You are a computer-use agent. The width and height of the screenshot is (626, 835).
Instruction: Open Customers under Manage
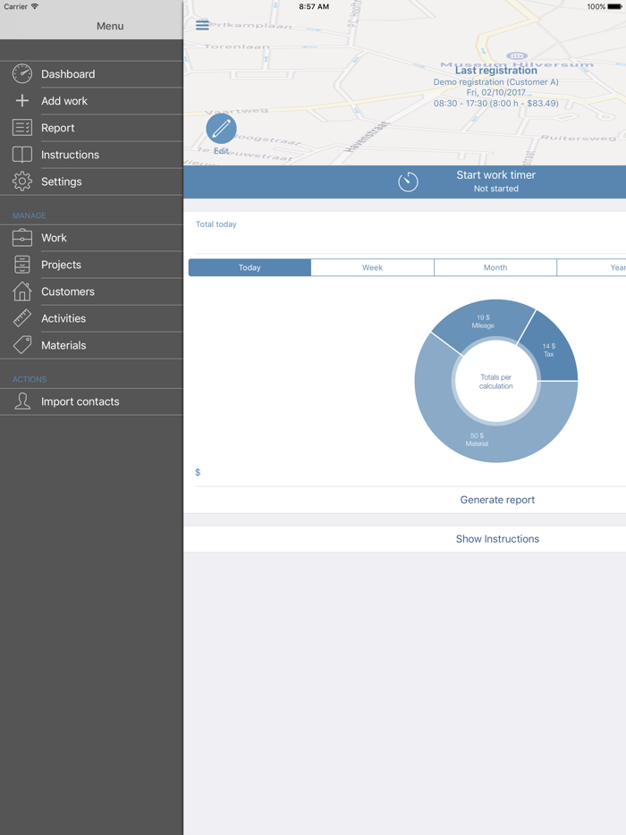tap(91, 291)
